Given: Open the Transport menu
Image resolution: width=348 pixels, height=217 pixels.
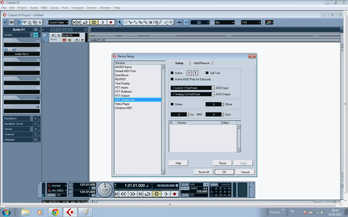Looking at the screenshot, I should tap(77, 8).
